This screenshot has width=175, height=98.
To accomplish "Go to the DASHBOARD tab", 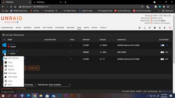I will (7, 27).
